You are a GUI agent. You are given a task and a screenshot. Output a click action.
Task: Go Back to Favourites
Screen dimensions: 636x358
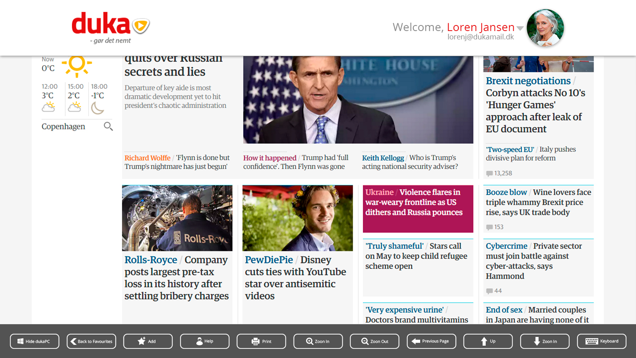pos(91,341)
